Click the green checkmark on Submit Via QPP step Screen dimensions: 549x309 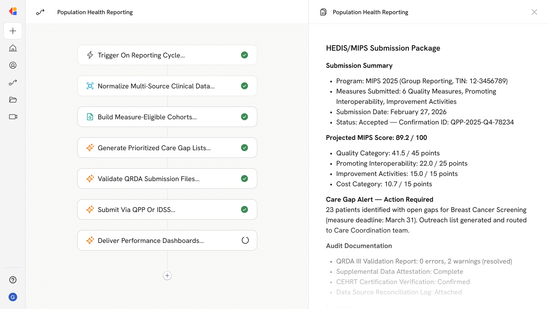point(244,209)
